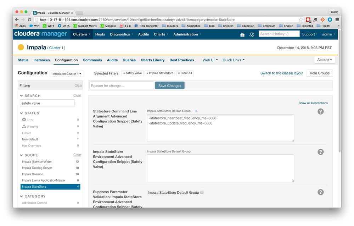Click the browser back arrow

(17, 20)
